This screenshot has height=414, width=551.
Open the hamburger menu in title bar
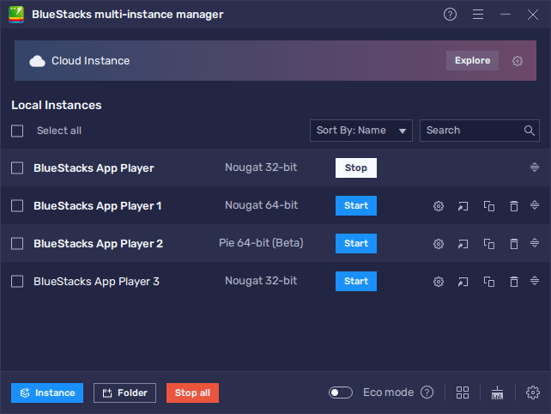478,15
